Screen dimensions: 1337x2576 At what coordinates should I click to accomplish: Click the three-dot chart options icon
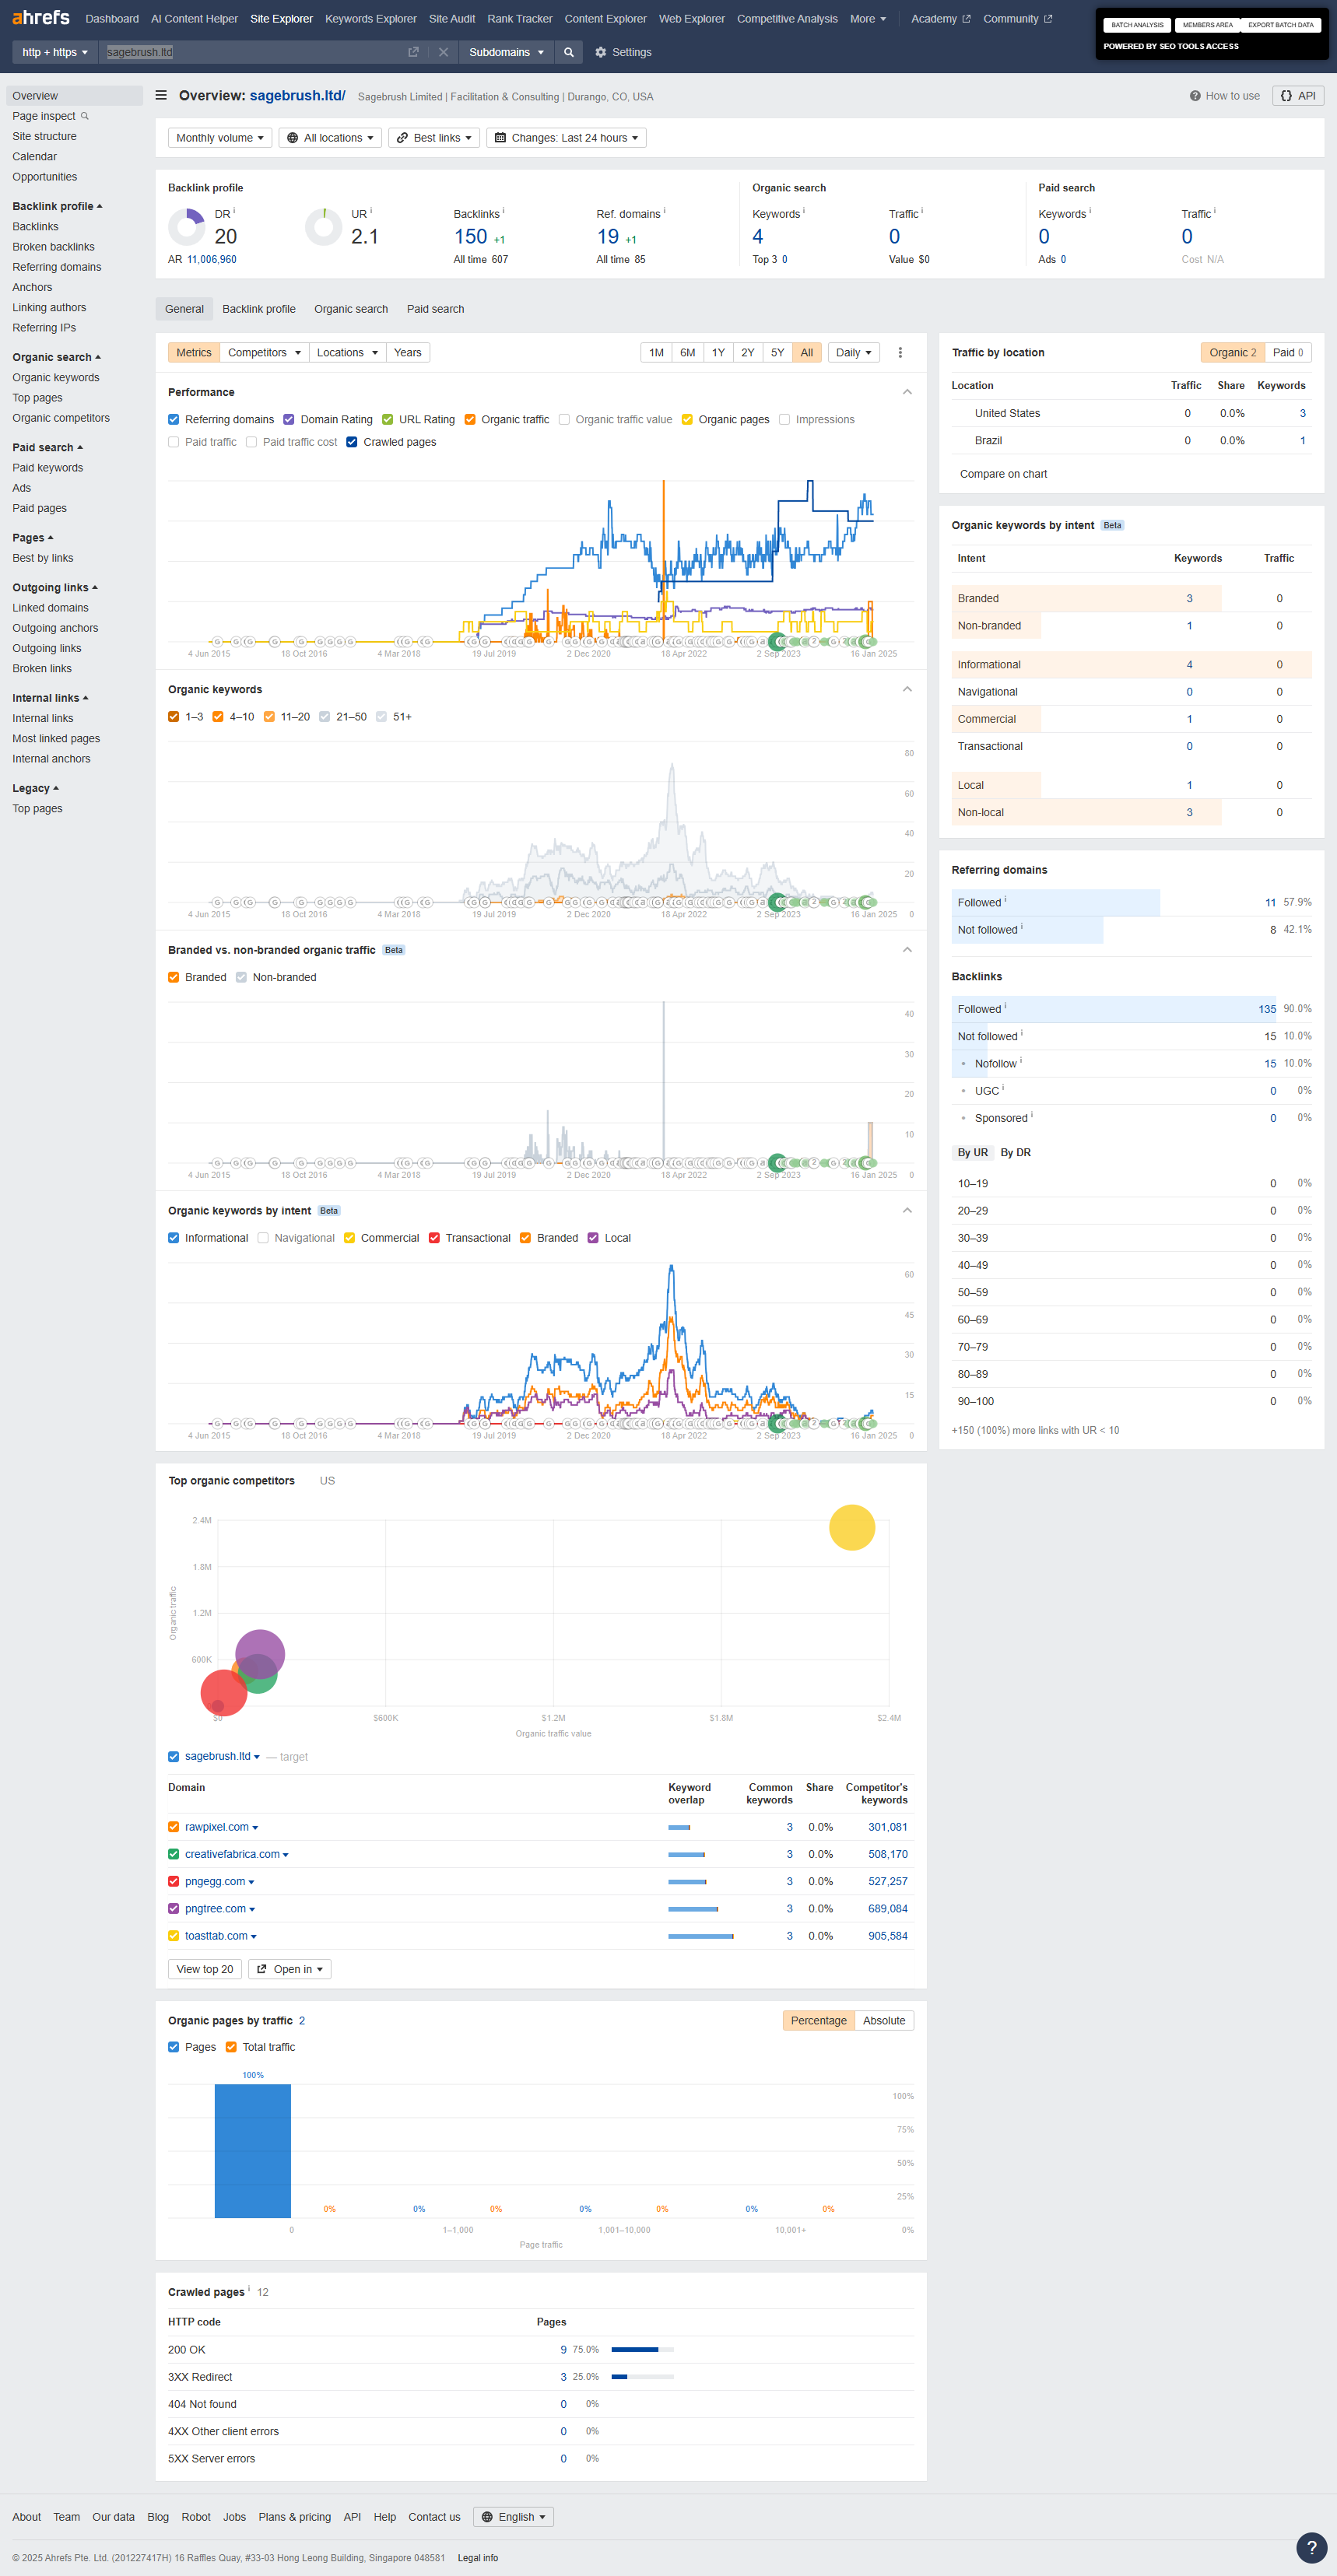point(900,353)
